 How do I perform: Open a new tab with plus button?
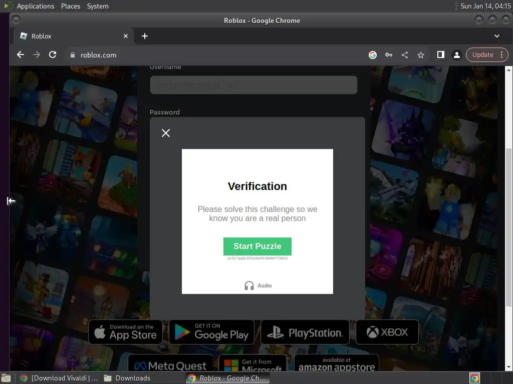(145, 36)
